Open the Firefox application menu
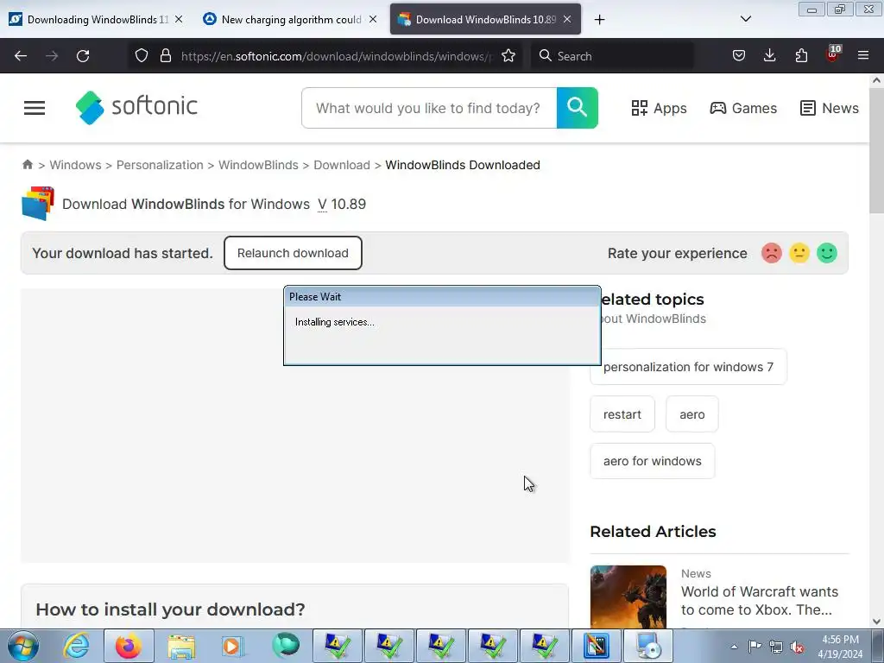Screen dimensions: 884x663 (x=863, y=56)
